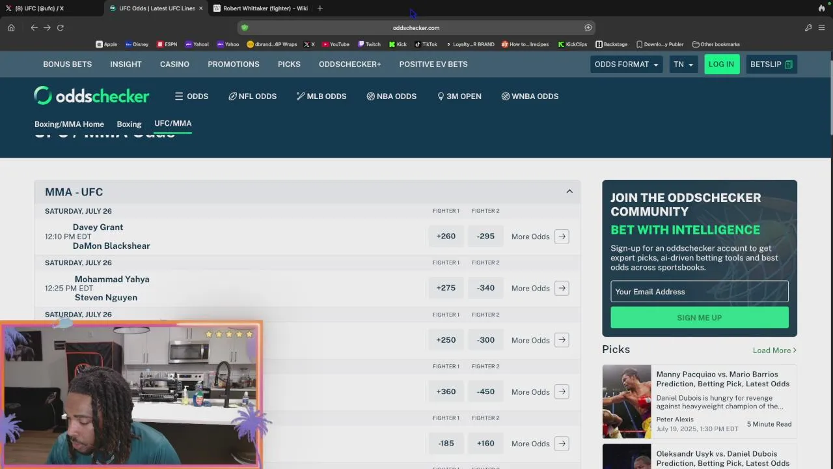833x469 pixels.
Task: Select Steven Nguyen -340 odds
Action: [x=485, y=288]
